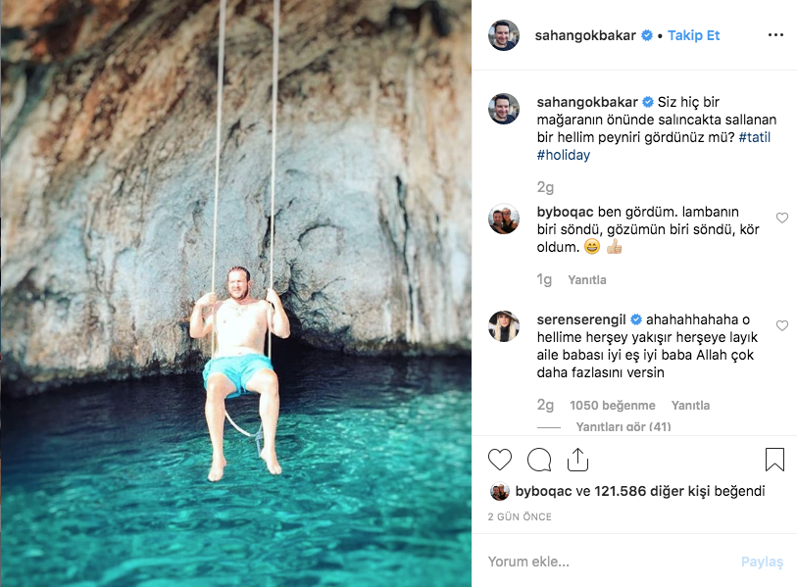View the 1050 beğenme comment likes
The height and width of the screenshot is (587, 797).
612,406
